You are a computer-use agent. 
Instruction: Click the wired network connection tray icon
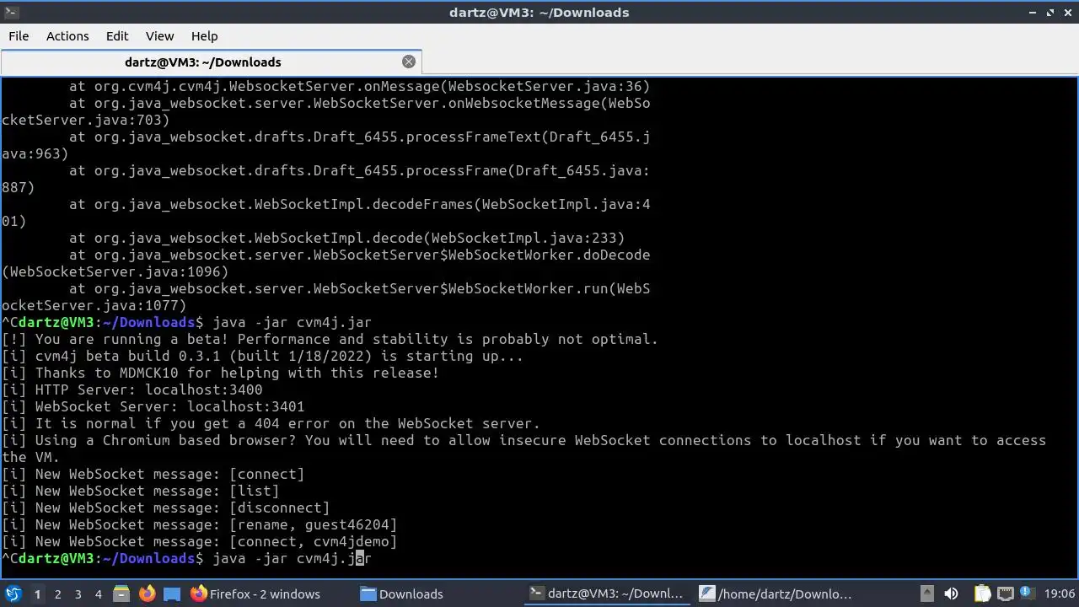pos(1006,594)
